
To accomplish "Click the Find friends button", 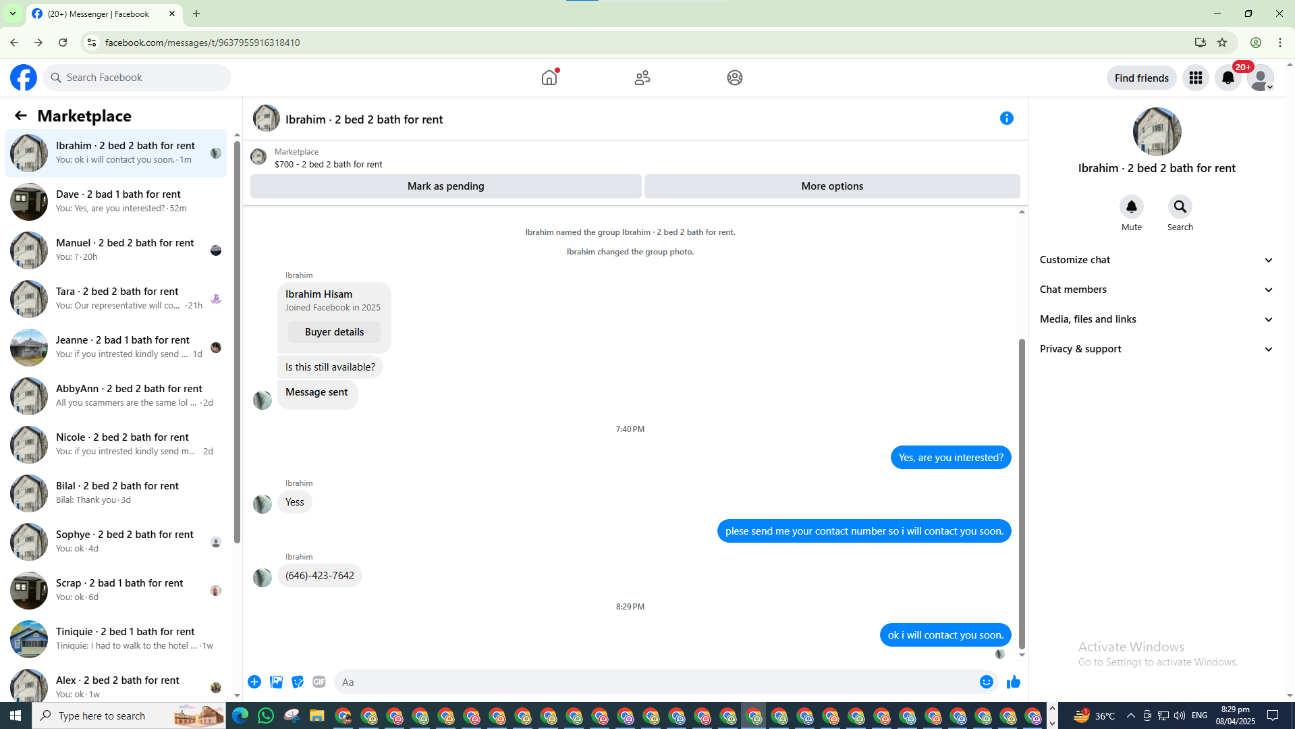I will [1141, 78].
